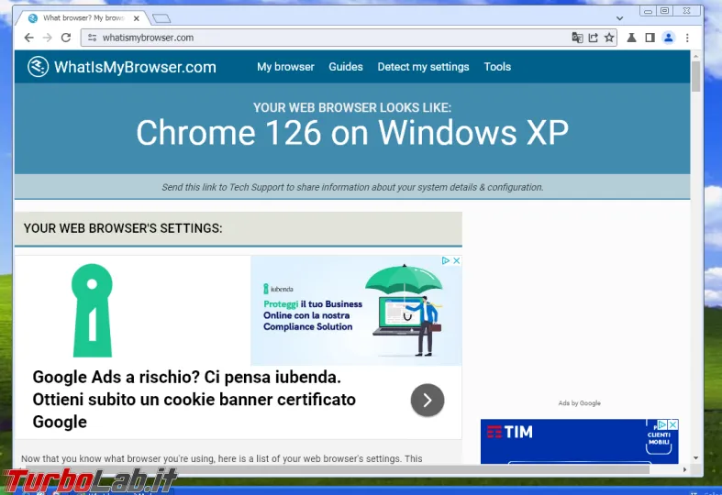Close the TIM ad with X
722x495 pixels.
672,424
